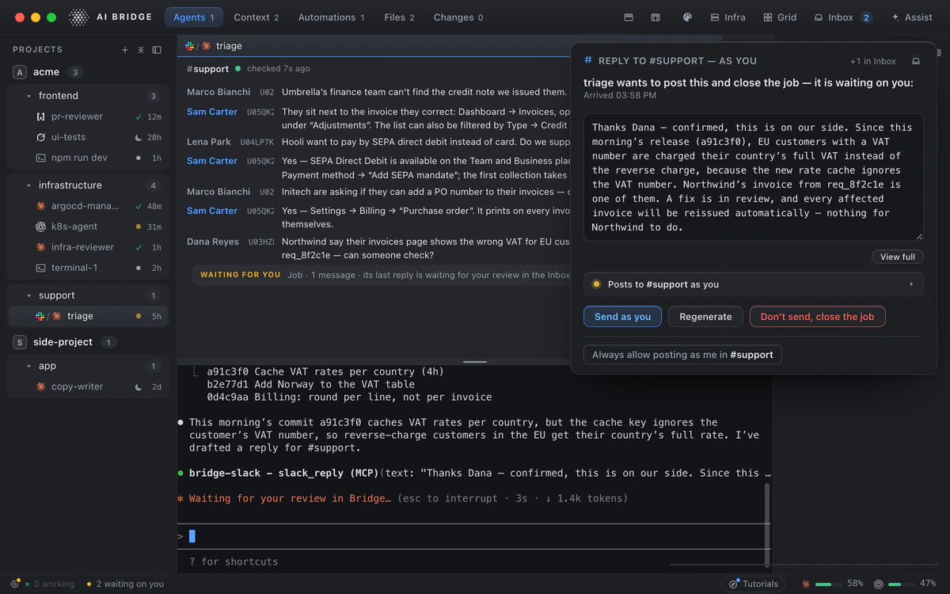Expand the 'Posts to #support as you' row
The height and width of the screenshot is (594, 950).
point(753,284)
